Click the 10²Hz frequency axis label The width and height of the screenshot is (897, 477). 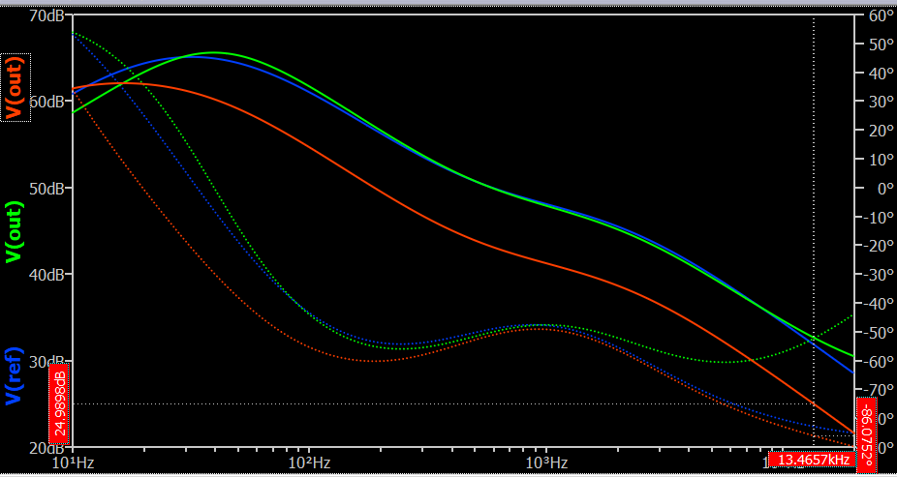[309, 461]
